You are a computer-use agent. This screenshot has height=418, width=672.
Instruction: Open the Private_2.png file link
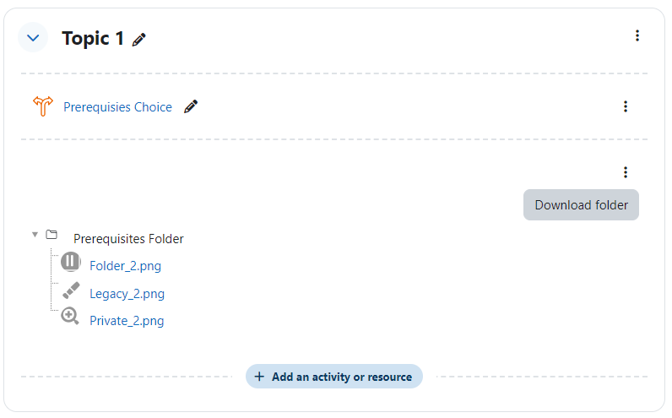[x=127, y=321]
